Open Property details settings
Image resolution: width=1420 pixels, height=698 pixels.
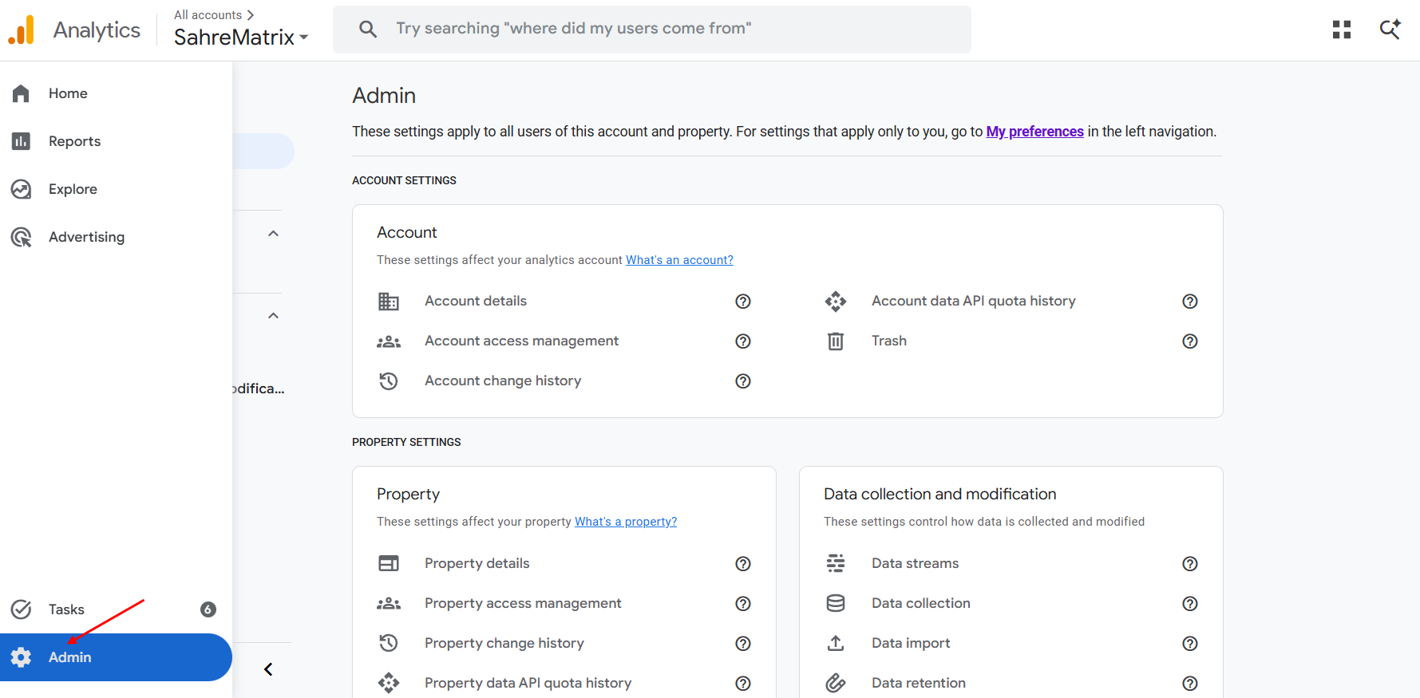477,563
